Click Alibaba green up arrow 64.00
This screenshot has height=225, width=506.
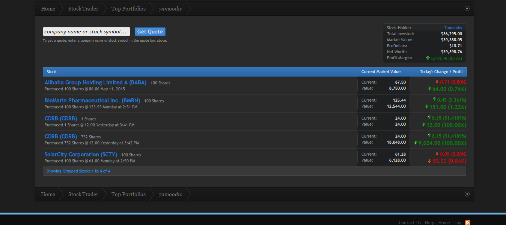pyautogui.click(x=429, y=88)
